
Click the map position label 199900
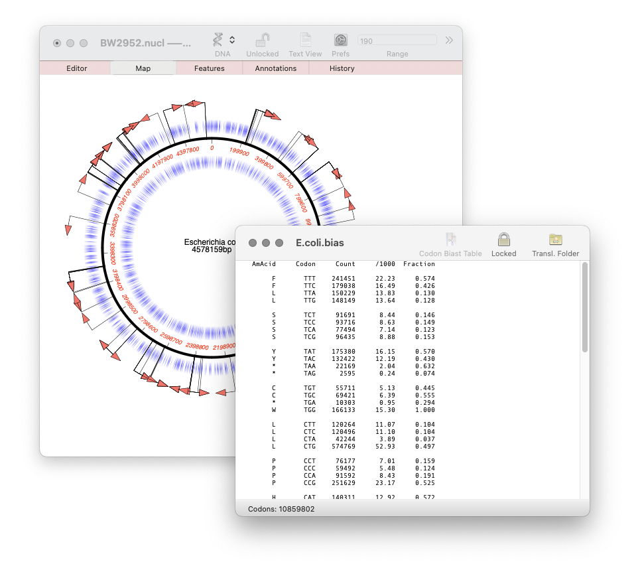[x=239, y=152]
